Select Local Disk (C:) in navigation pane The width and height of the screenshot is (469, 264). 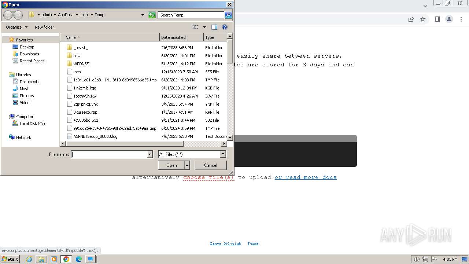[32, 124]
